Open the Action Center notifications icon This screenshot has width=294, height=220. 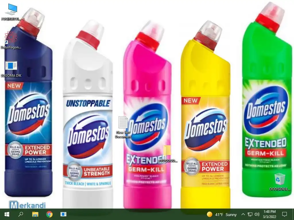pyautogui.click(x=285, y=214)
